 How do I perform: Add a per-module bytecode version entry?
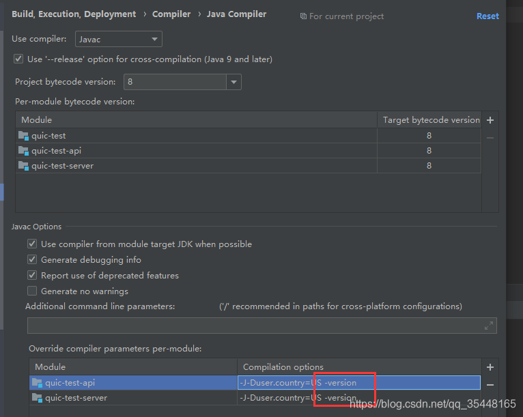490,120
